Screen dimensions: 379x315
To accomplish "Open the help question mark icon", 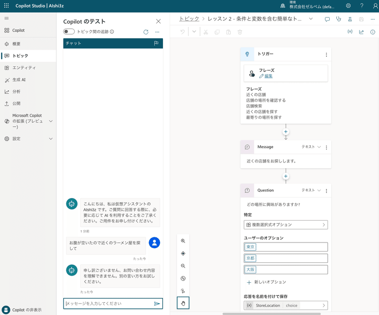I will click(361, 6).
